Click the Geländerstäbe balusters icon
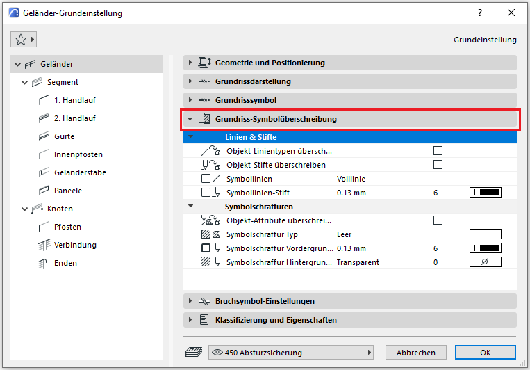 tap(43, 172)
